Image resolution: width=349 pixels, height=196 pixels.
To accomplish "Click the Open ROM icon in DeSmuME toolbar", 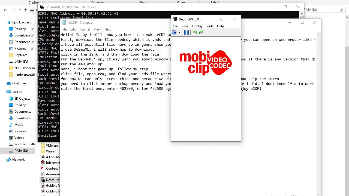I will tap(174, 32).
